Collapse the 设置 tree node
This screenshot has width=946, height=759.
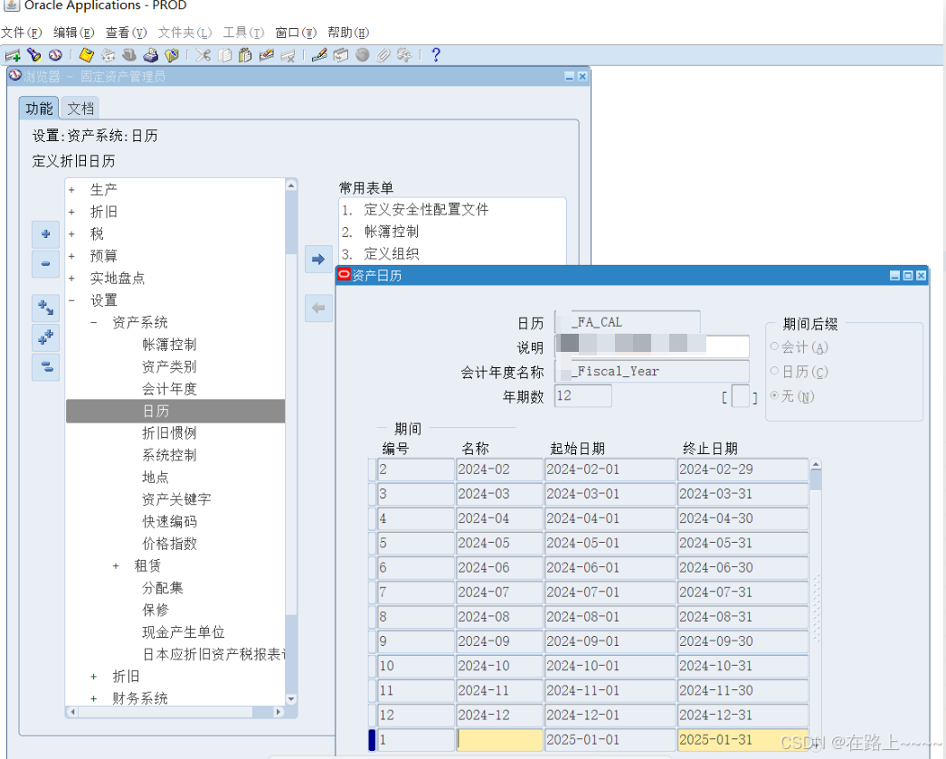[x=71, y=300]
